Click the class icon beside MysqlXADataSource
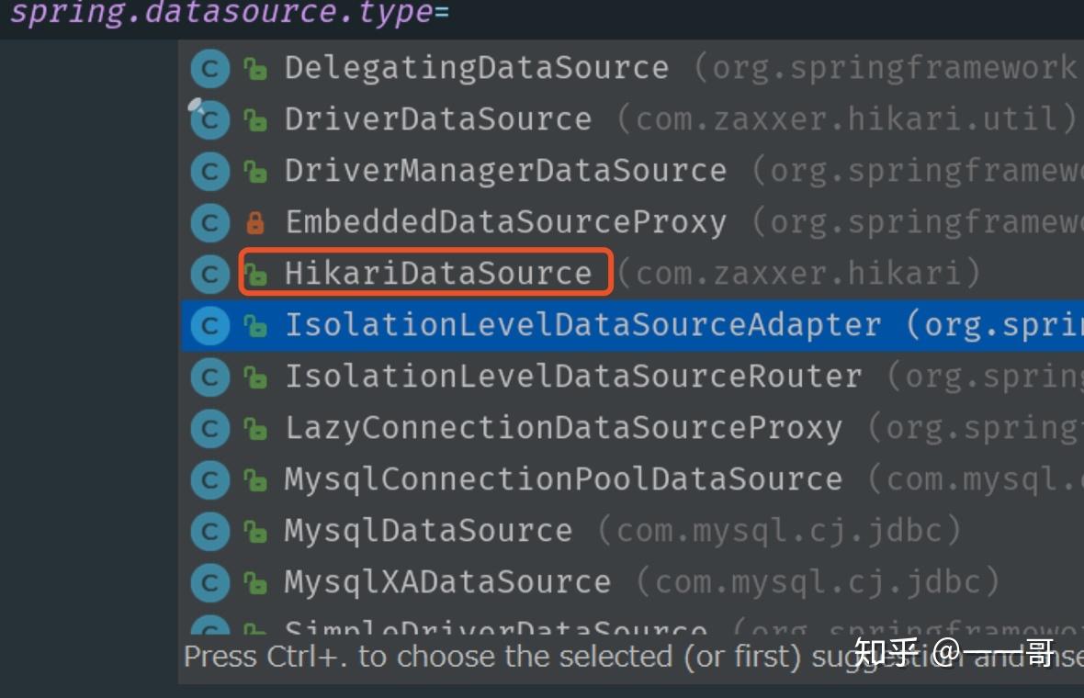The image size is (1084, 698). tap(209, 581)
